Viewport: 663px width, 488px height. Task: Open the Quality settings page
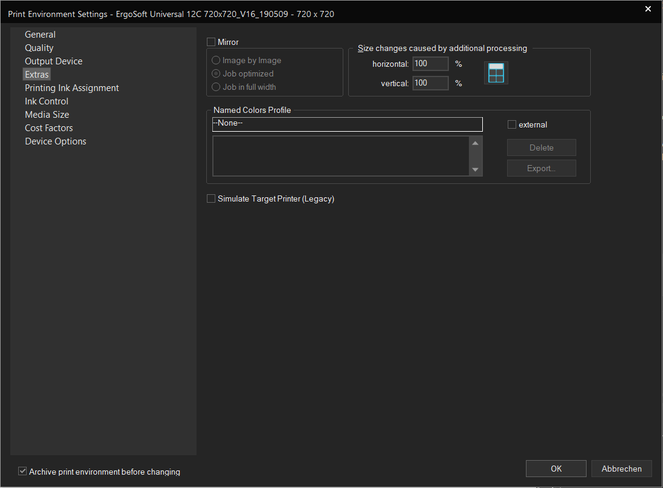pyautogui.click(x=39, y=48)
